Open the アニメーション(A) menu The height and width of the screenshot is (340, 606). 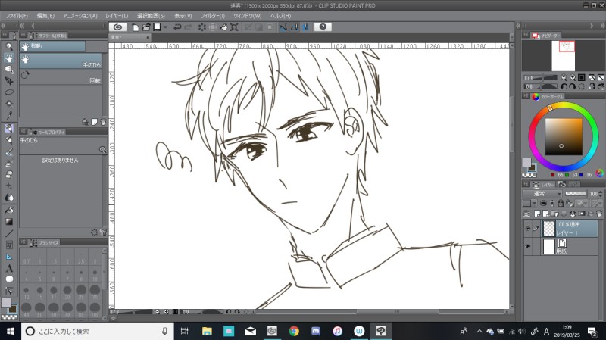(80, 16)
